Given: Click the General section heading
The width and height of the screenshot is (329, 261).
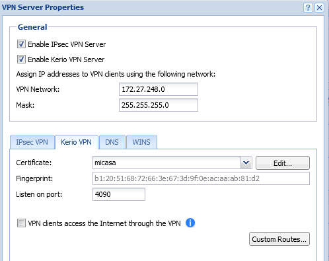Looking at the screenshot, I should (x=32, y=27).
